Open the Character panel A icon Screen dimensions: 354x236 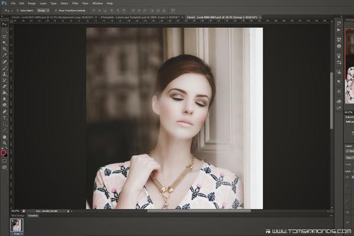[339, 91]
